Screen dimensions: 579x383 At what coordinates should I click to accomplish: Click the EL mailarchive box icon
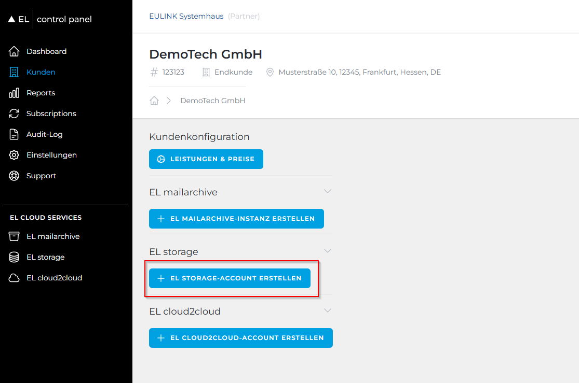(x=14, y=236)
